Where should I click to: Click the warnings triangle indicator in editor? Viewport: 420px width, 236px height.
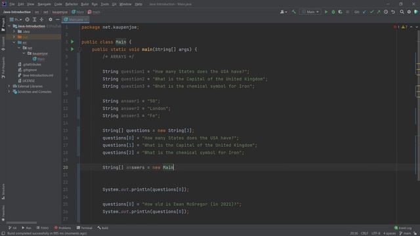coord(404,27)
